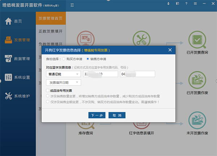Screen dimensions: 217x156
Task: Expand the 普通征税 dropdown
Action: (x=63, y=74)
